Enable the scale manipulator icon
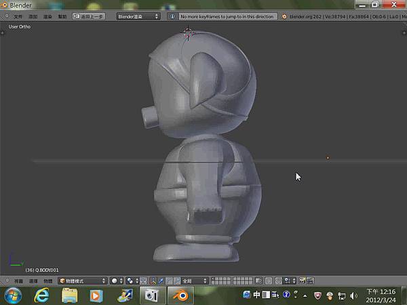The width and height of the screenshot is (407, 305). tap(177, 281)
